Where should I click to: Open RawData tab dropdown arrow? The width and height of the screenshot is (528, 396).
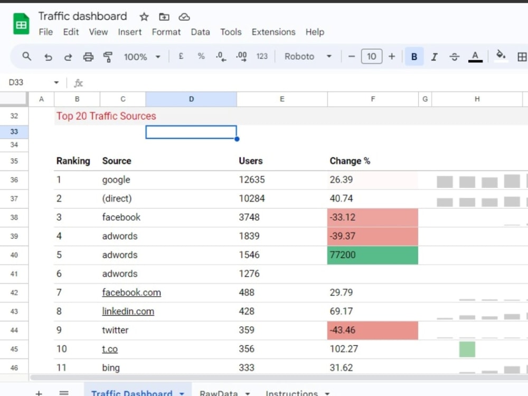click(x=248, y=393)
